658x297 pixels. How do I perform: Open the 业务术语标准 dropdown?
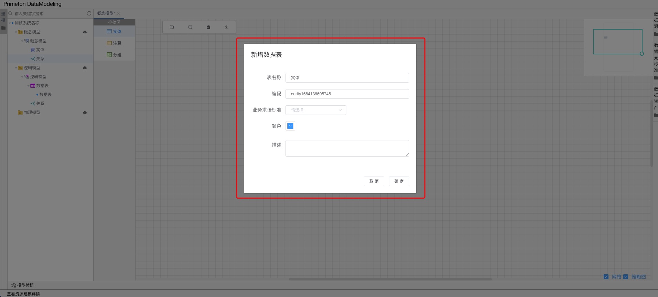coord(316,110)
